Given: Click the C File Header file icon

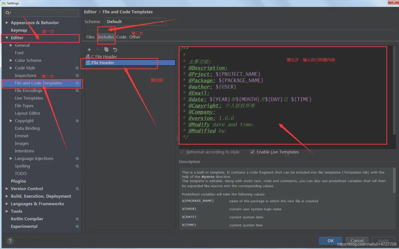Looking at the screenshot, I should [x=88, y=56].
